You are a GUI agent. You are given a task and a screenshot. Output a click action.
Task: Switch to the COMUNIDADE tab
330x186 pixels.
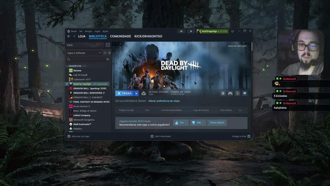(120, 36)
